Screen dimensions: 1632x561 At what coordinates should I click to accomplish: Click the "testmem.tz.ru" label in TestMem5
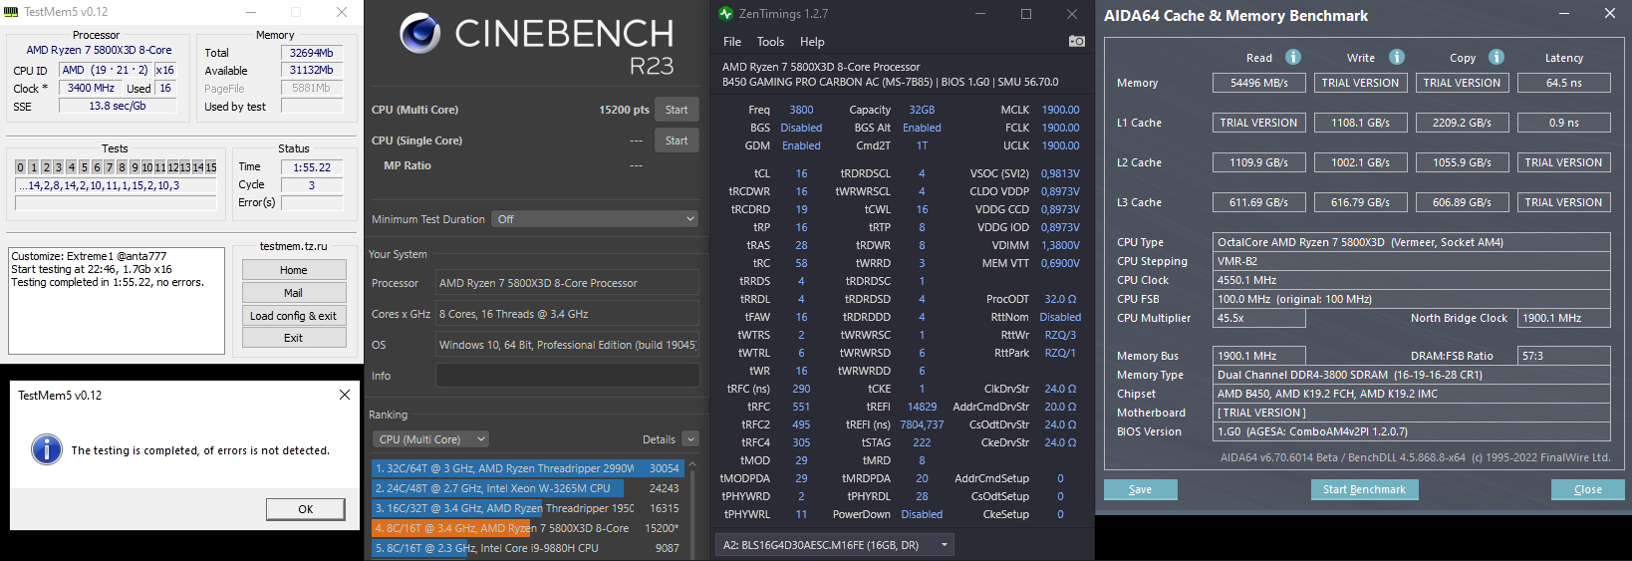click(x=293, y=246)
